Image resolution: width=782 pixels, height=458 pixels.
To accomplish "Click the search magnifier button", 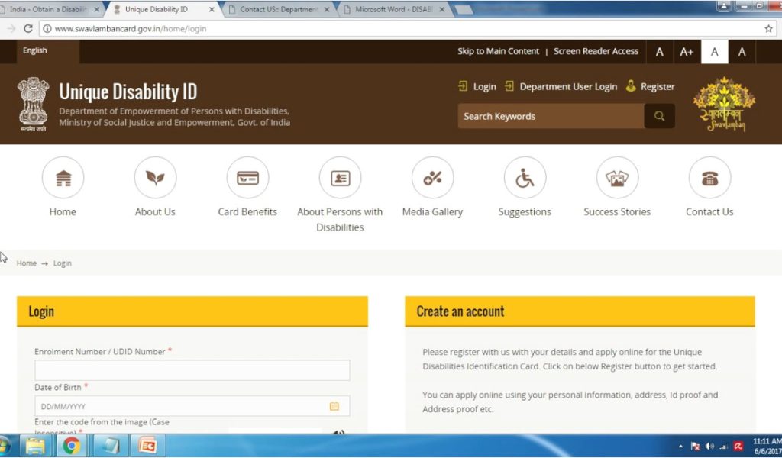I will [659, 116].
